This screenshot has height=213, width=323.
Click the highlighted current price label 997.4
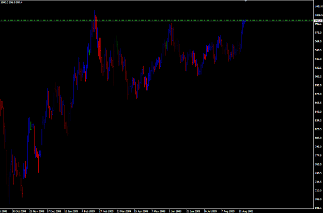click(x=318, y=21)
